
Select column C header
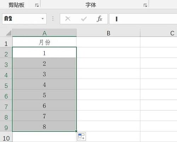(x=159, y=33)
